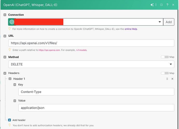179x129 pixels.
Task: Collapse the dialog with the shrink icon
Action: tap(161, 5)
